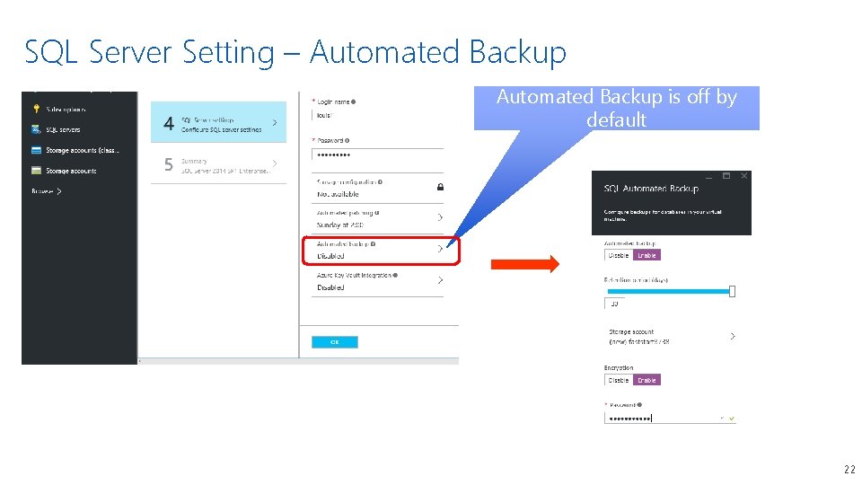Click the green Storage accounts icon
This screenshot has height=485, width=862.
(x=36, y=171)
